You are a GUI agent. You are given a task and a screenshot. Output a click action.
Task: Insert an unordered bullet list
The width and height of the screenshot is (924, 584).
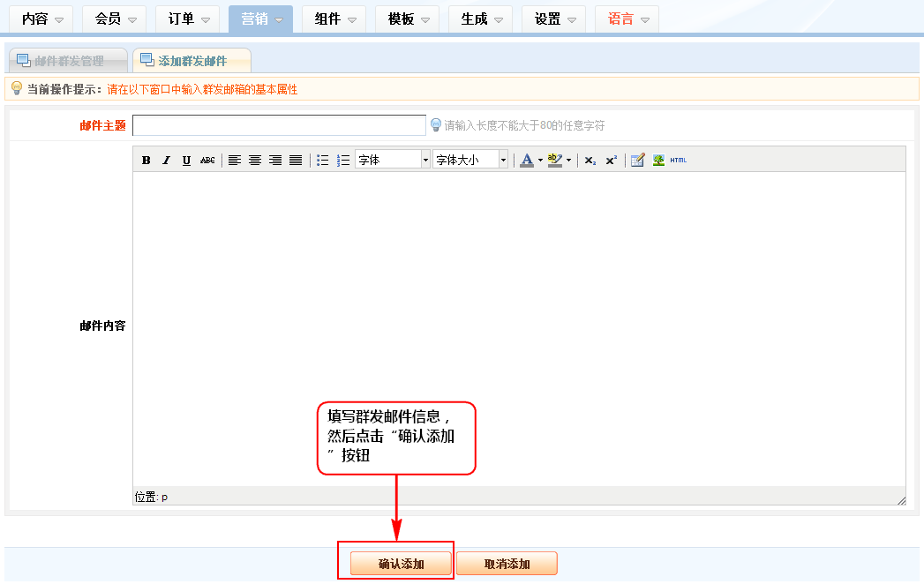pyautogui.click(x=323, y=160)
